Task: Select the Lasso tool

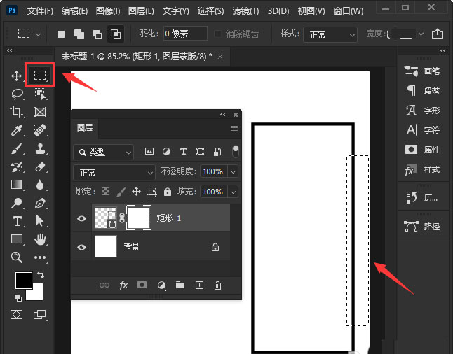Action: pos(18,94)
